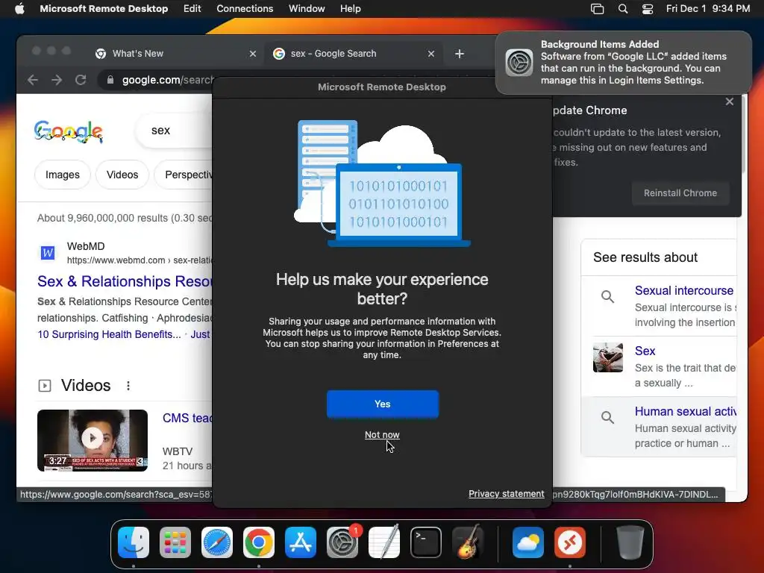This screenshot has width=764, height=573.
Task: Open Control Center in the menu bar
Action: 647,9
